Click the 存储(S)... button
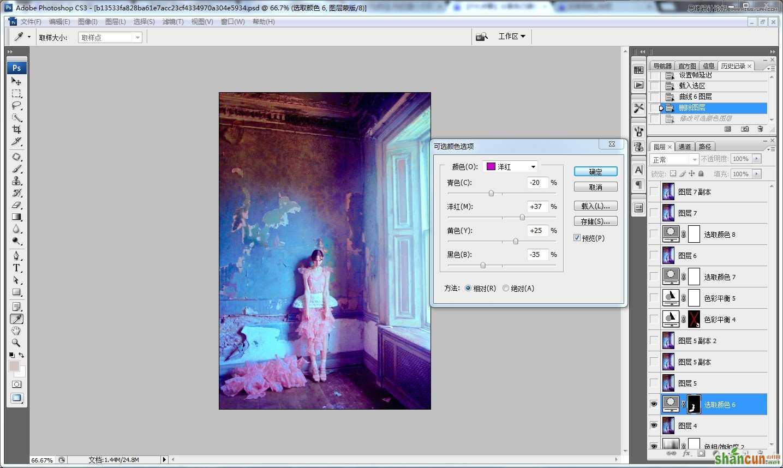 pos(595,221)
